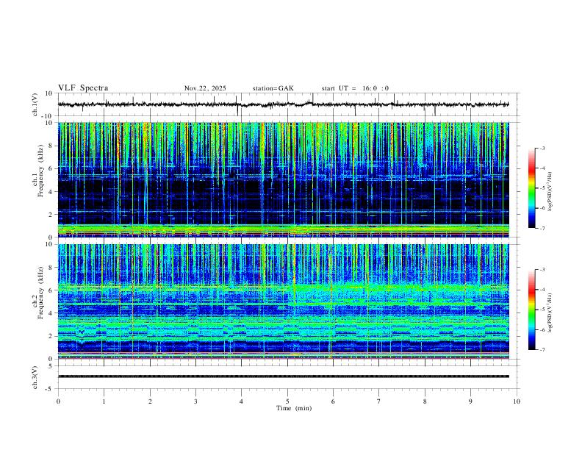Click the time axis tick label "5"
Viewport: 582px width, 450px height.
tap(287, 401)
